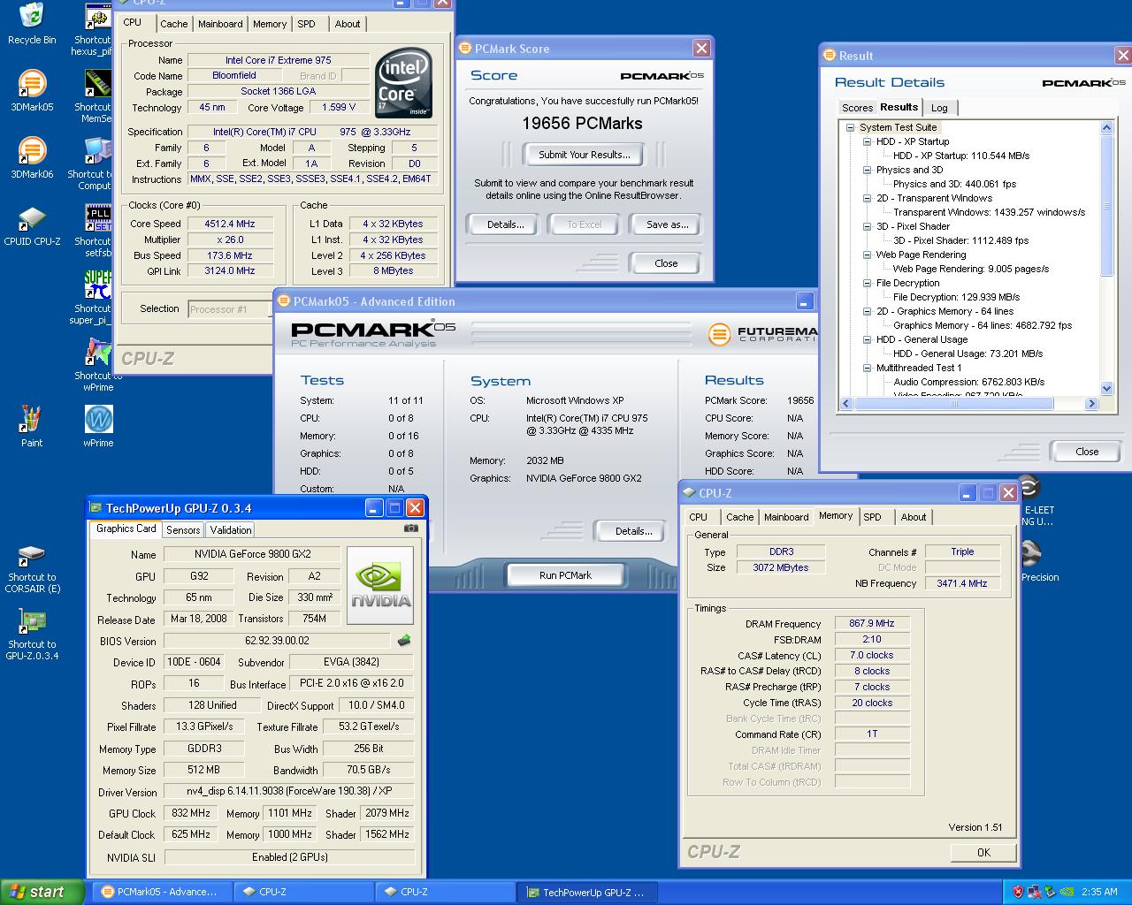Collapse the Physics and 3D node
The image size is (1132, 905).
click(868, 170)
